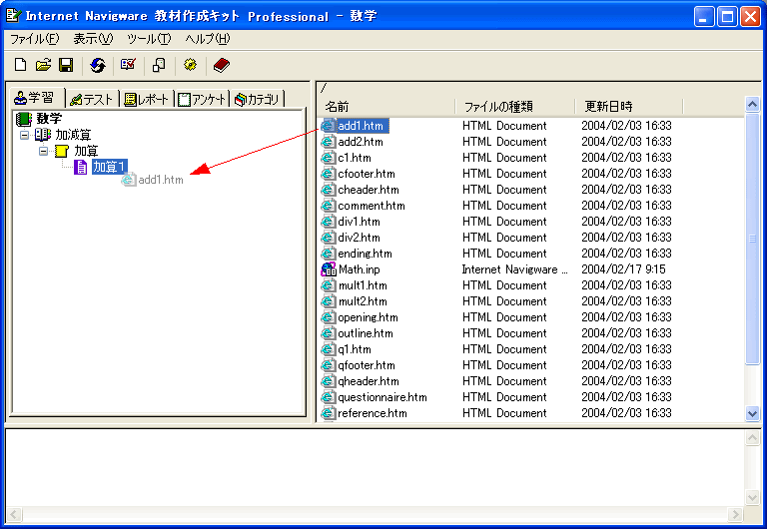The height and width of the screenshot is (529, 767).
Task: Open the ツール(T) menu
Action: click(149, 39)
